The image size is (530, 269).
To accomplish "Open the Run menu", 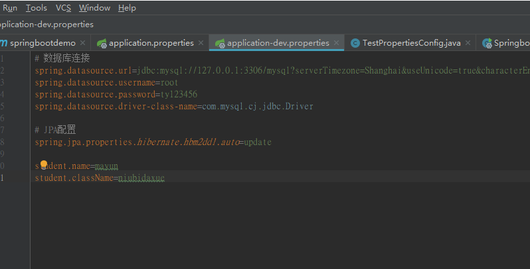I will [x=10, y=8].
